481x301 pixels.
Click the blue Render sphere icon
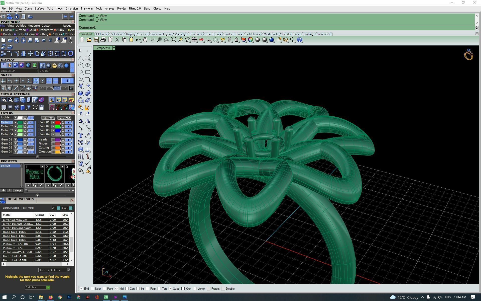click(x=272, y=40)
